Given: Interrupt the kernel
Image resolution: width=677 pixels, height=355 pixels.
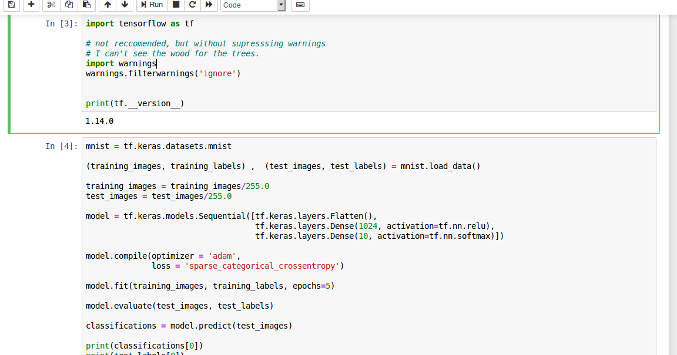Looking at the screenshot, I should [176, 5].
